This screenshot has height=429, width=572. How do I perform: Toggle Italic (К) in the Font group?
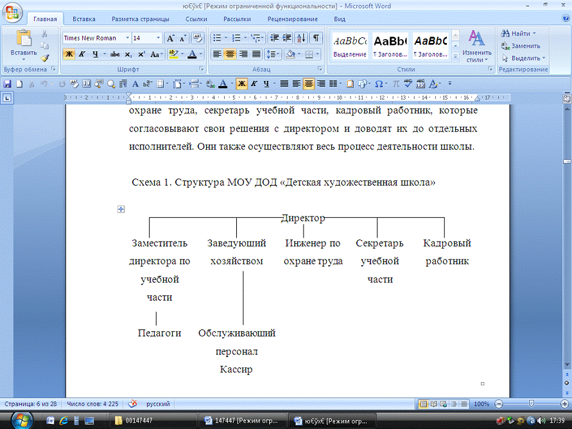pos(82,55)
